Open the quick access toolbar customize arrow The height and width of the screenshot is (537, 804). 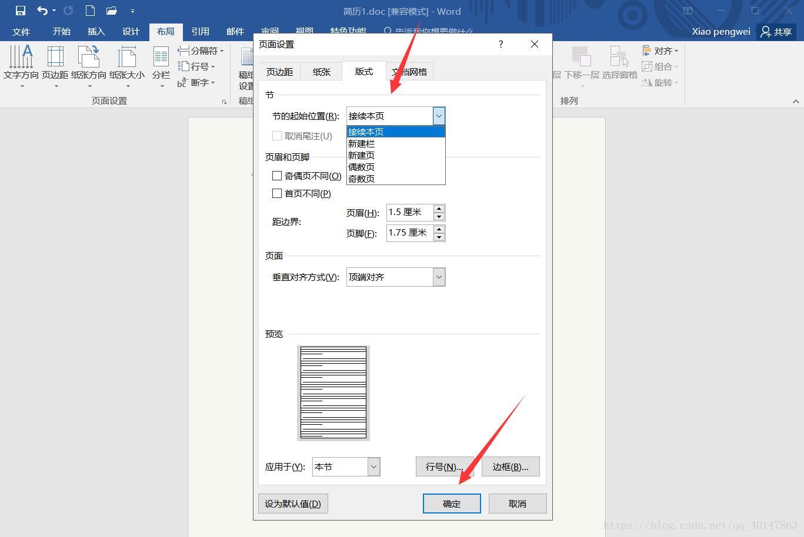132,11
